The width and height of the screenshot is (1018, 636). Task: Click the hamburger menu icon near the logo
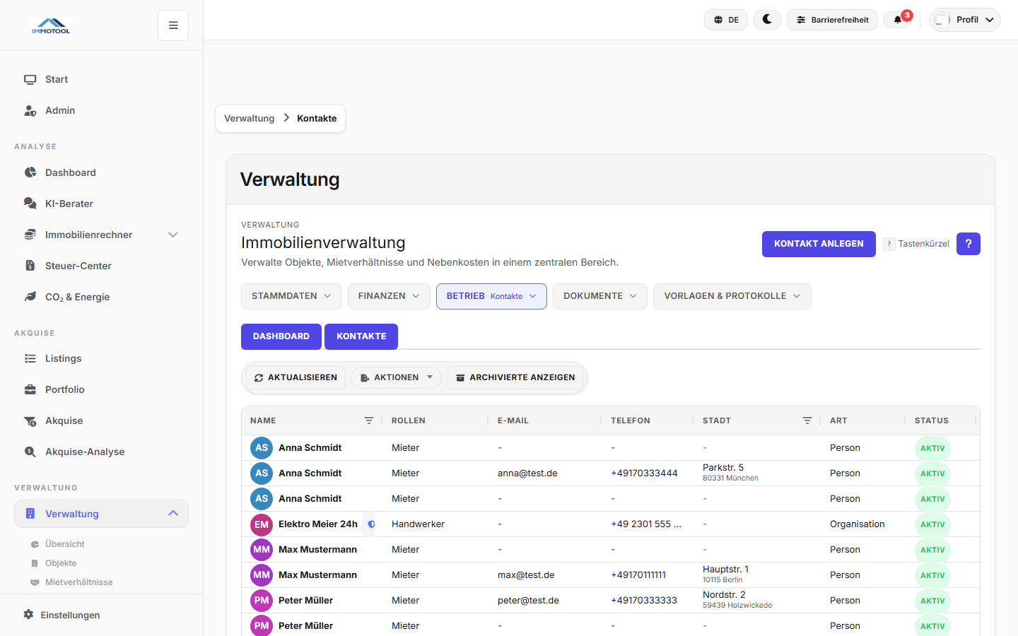172,25
